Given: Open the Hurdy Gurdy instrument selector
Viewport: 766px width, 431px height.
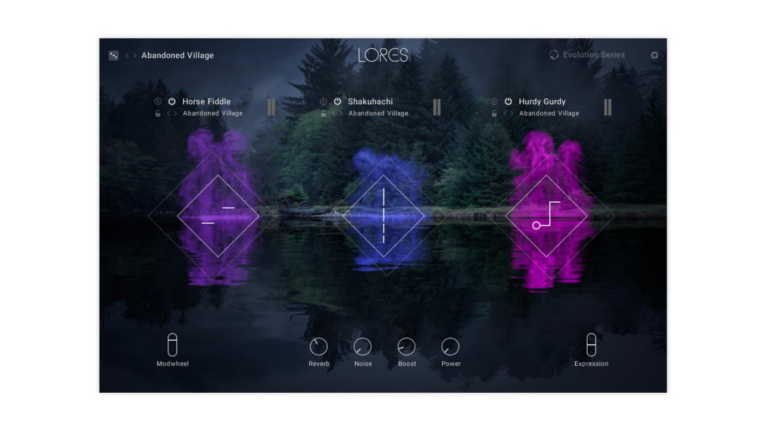Looking at the screenshot, I should (x=542, y=102).
